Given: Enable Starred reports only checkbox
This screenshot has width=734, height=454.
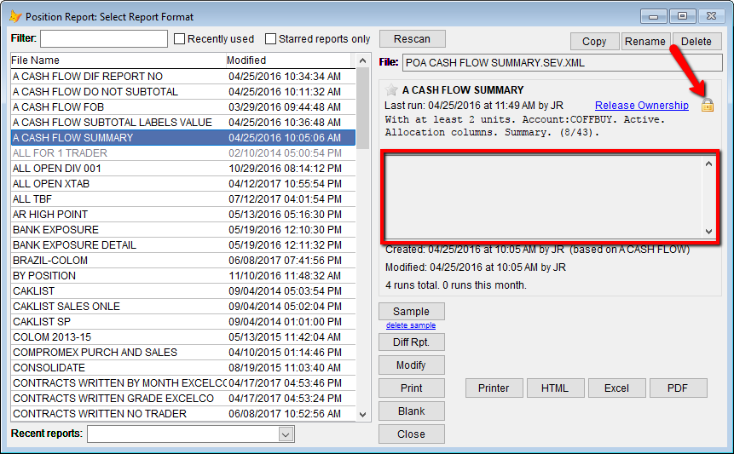Looking at the screenshot, I should pos(270,39).
